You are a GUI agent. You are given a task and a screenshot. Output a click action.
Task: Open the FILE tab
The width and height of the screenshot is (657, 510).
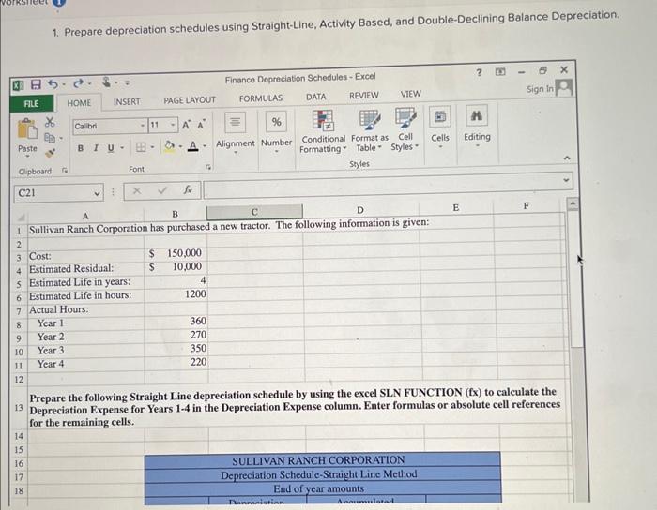(31, 104)
